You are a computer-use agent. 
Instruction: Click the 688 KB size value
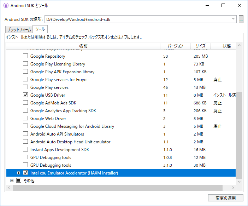pos(200,103)
